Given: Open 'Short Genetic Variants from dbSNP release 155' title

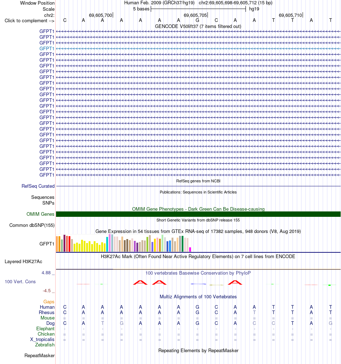Looking at the screenshot, I should (198, 220).
